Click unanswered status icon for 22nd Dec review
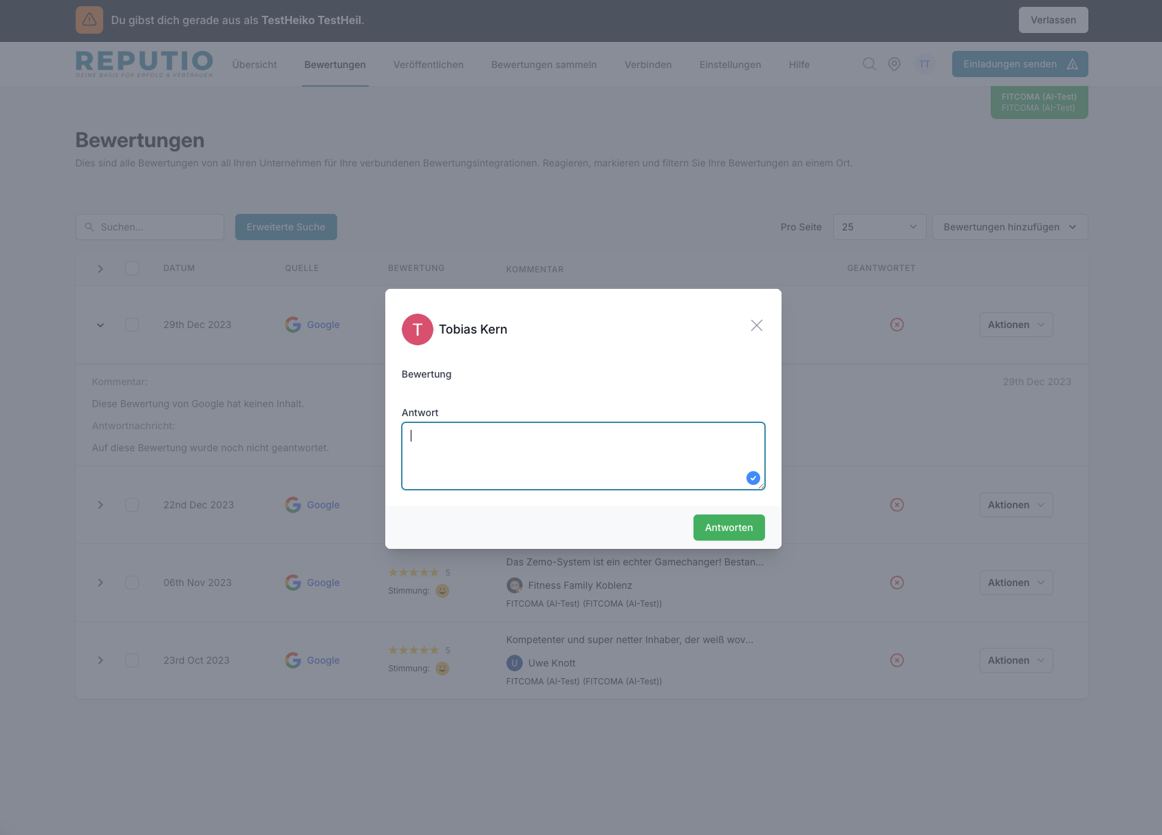 [896, 505]
